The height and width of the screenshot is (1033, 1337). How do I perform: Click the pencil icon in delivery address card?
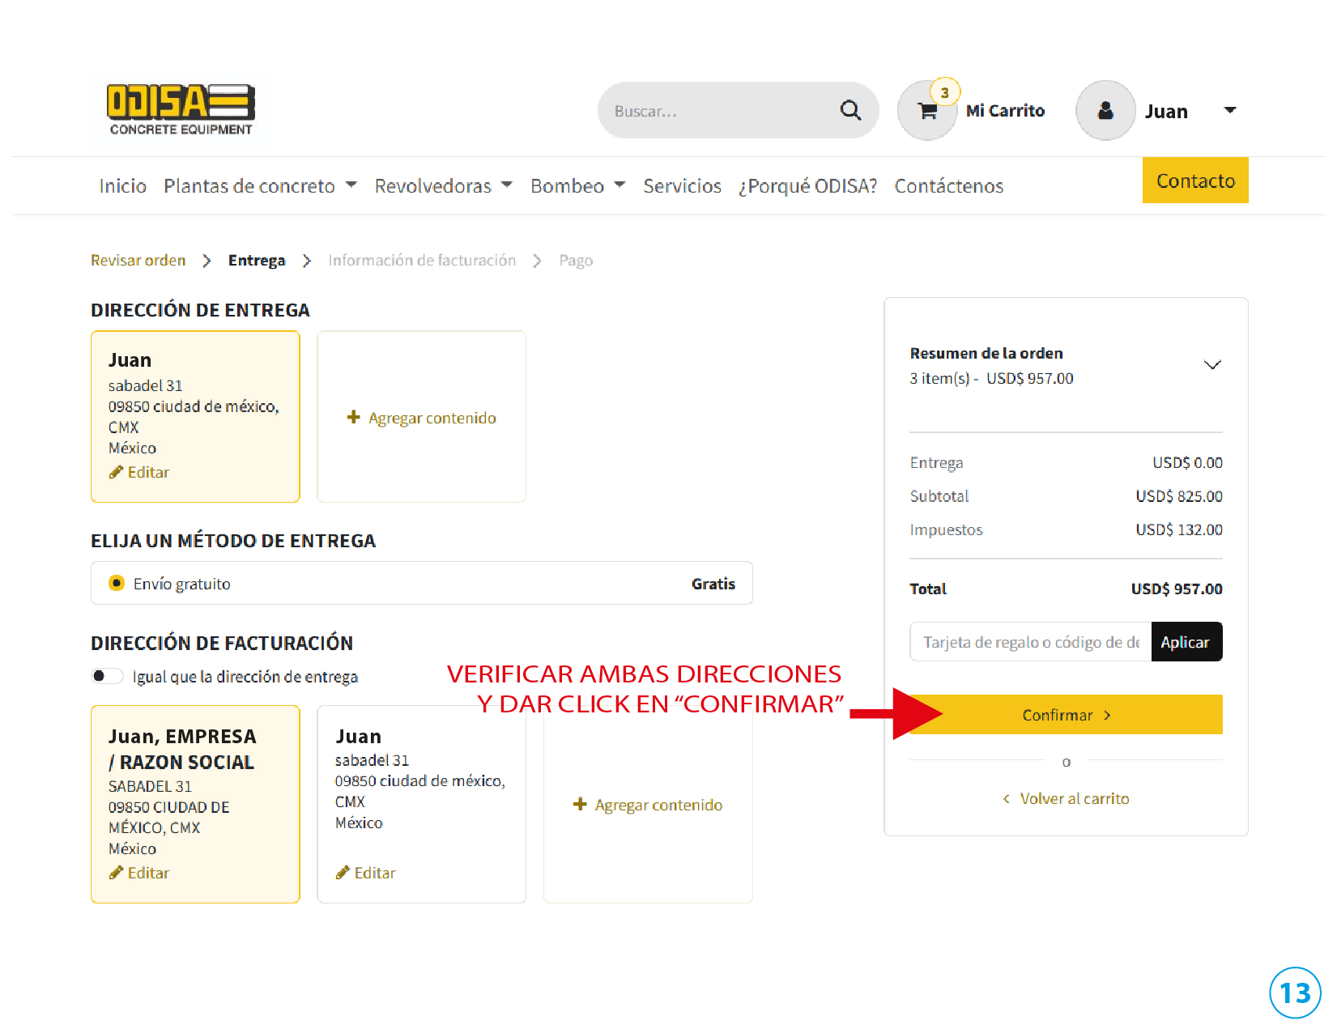click(x=116, y=472)
